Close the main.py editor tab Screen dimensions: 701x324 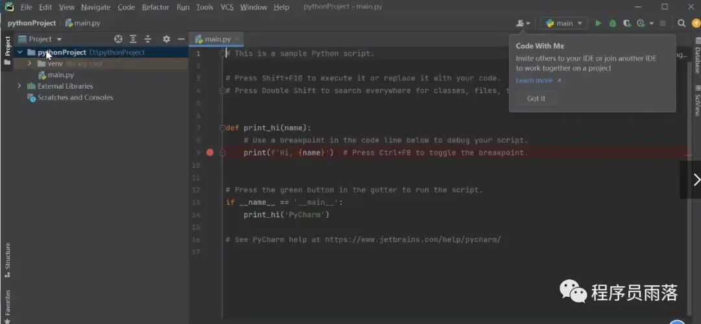(236, 40)
